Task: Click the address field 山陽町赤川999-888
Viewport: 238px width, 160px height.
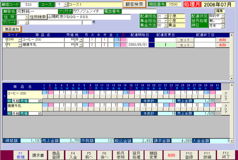Action: 89,17
